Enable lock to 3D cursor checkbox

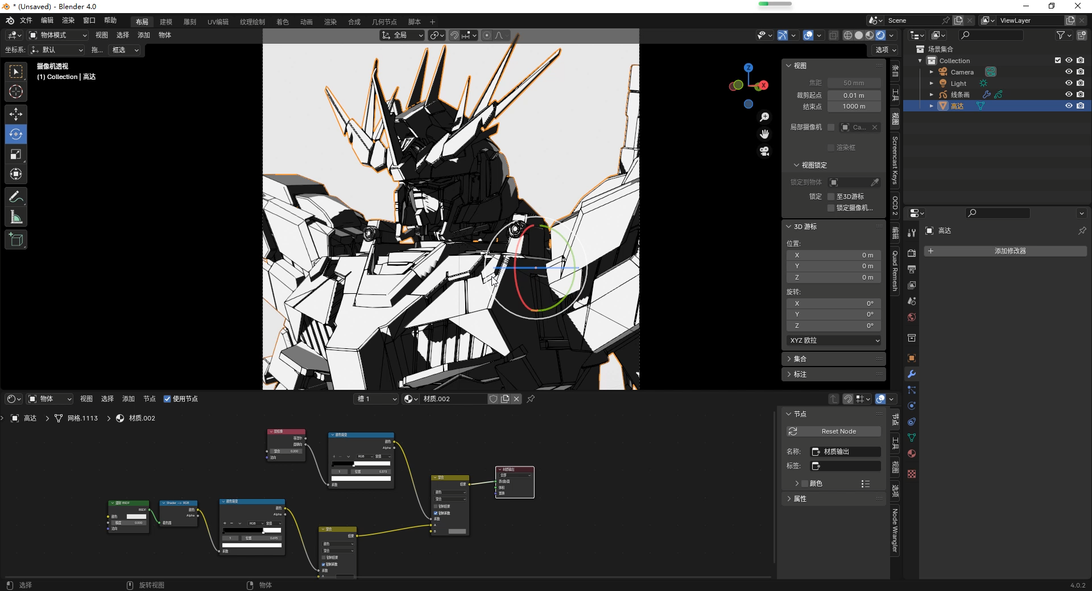pyautogui.click(x=831, y=197)
